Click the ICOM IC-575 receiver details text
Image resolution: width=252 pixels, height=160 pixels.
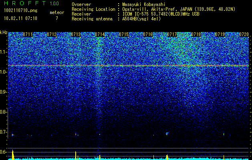(161, 14)
